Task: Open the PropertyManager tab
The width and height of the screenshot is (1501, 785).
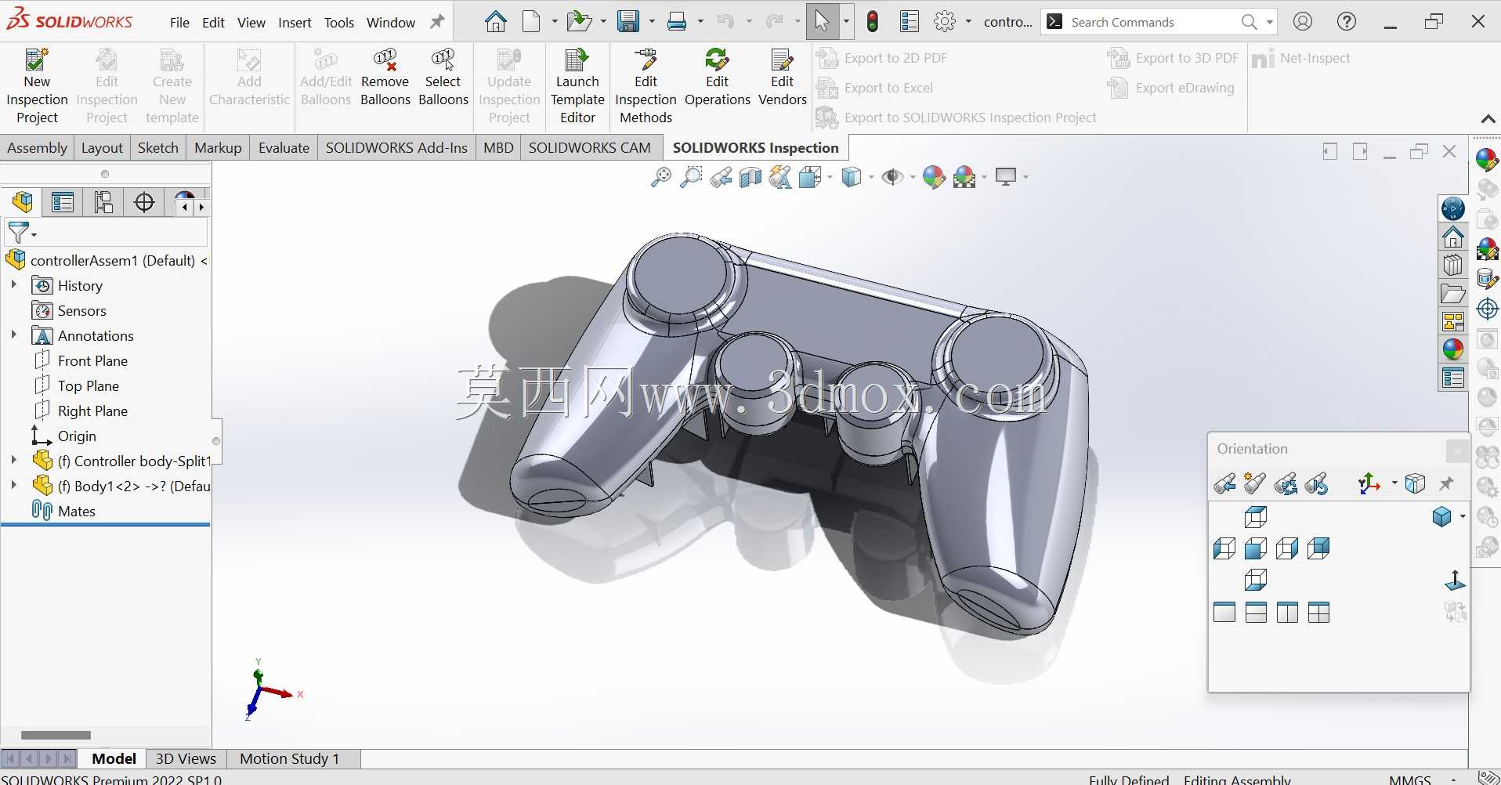Action: point(63,203)
